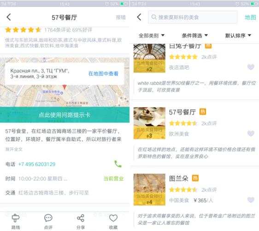Toggle heart favorite for 57号餐厅 listing

pyautogui.click(x=251, y=133)
